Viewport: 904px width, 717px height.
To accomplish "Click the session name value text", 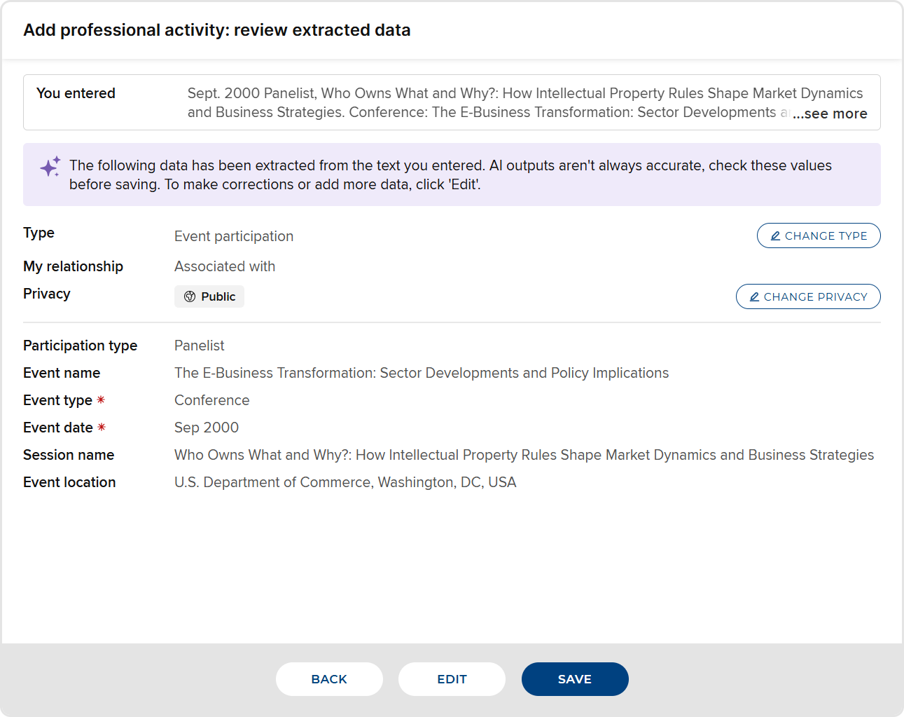I will click(523, 455).
